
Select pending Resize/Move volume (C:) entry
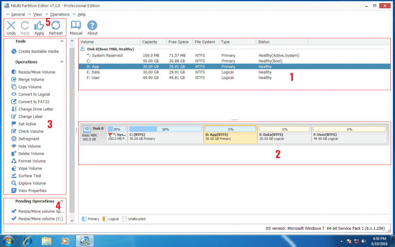[x=37, y=219]
